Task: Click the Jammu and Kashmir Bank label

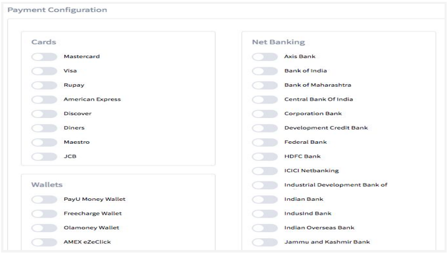Action: tap(327, 242)
